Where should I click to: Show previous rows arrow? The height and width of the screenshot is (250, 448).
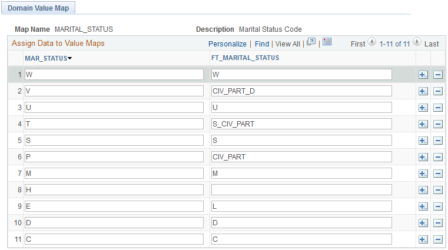(x=371, y=42)
